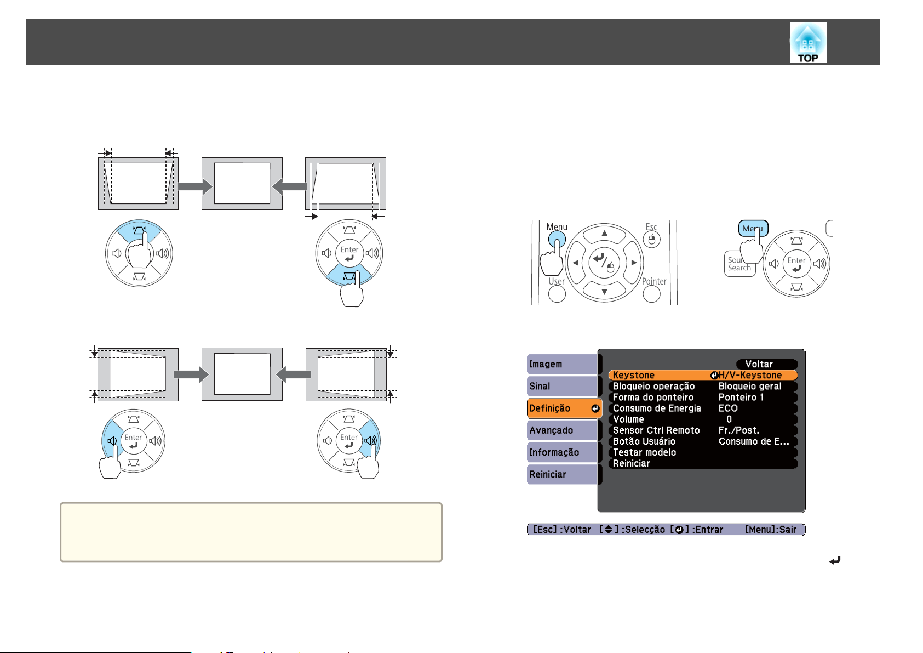Select the Forma do ponteiro menu row
This screenshot has width=923, height=653.
(703, 397)
